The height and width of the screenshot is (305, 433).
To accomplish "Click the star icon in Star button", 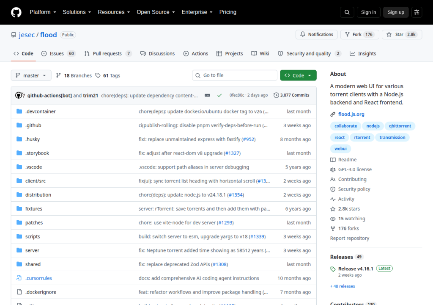I will click(x=389, y=34).
